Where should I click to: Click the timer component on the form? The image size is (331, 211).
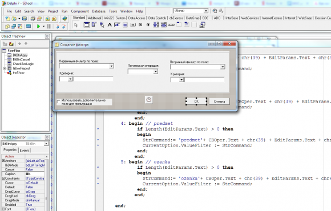point(149,100)
